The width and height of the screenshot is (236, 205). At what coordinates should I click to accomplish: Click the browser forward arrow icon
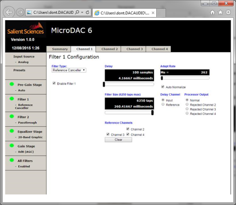click(20, 12)
